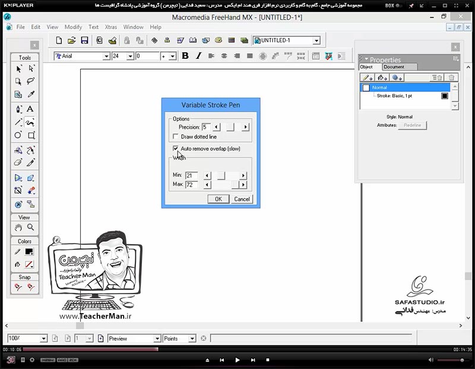Toggle Draw dotted line checkbox

point(175,137)
